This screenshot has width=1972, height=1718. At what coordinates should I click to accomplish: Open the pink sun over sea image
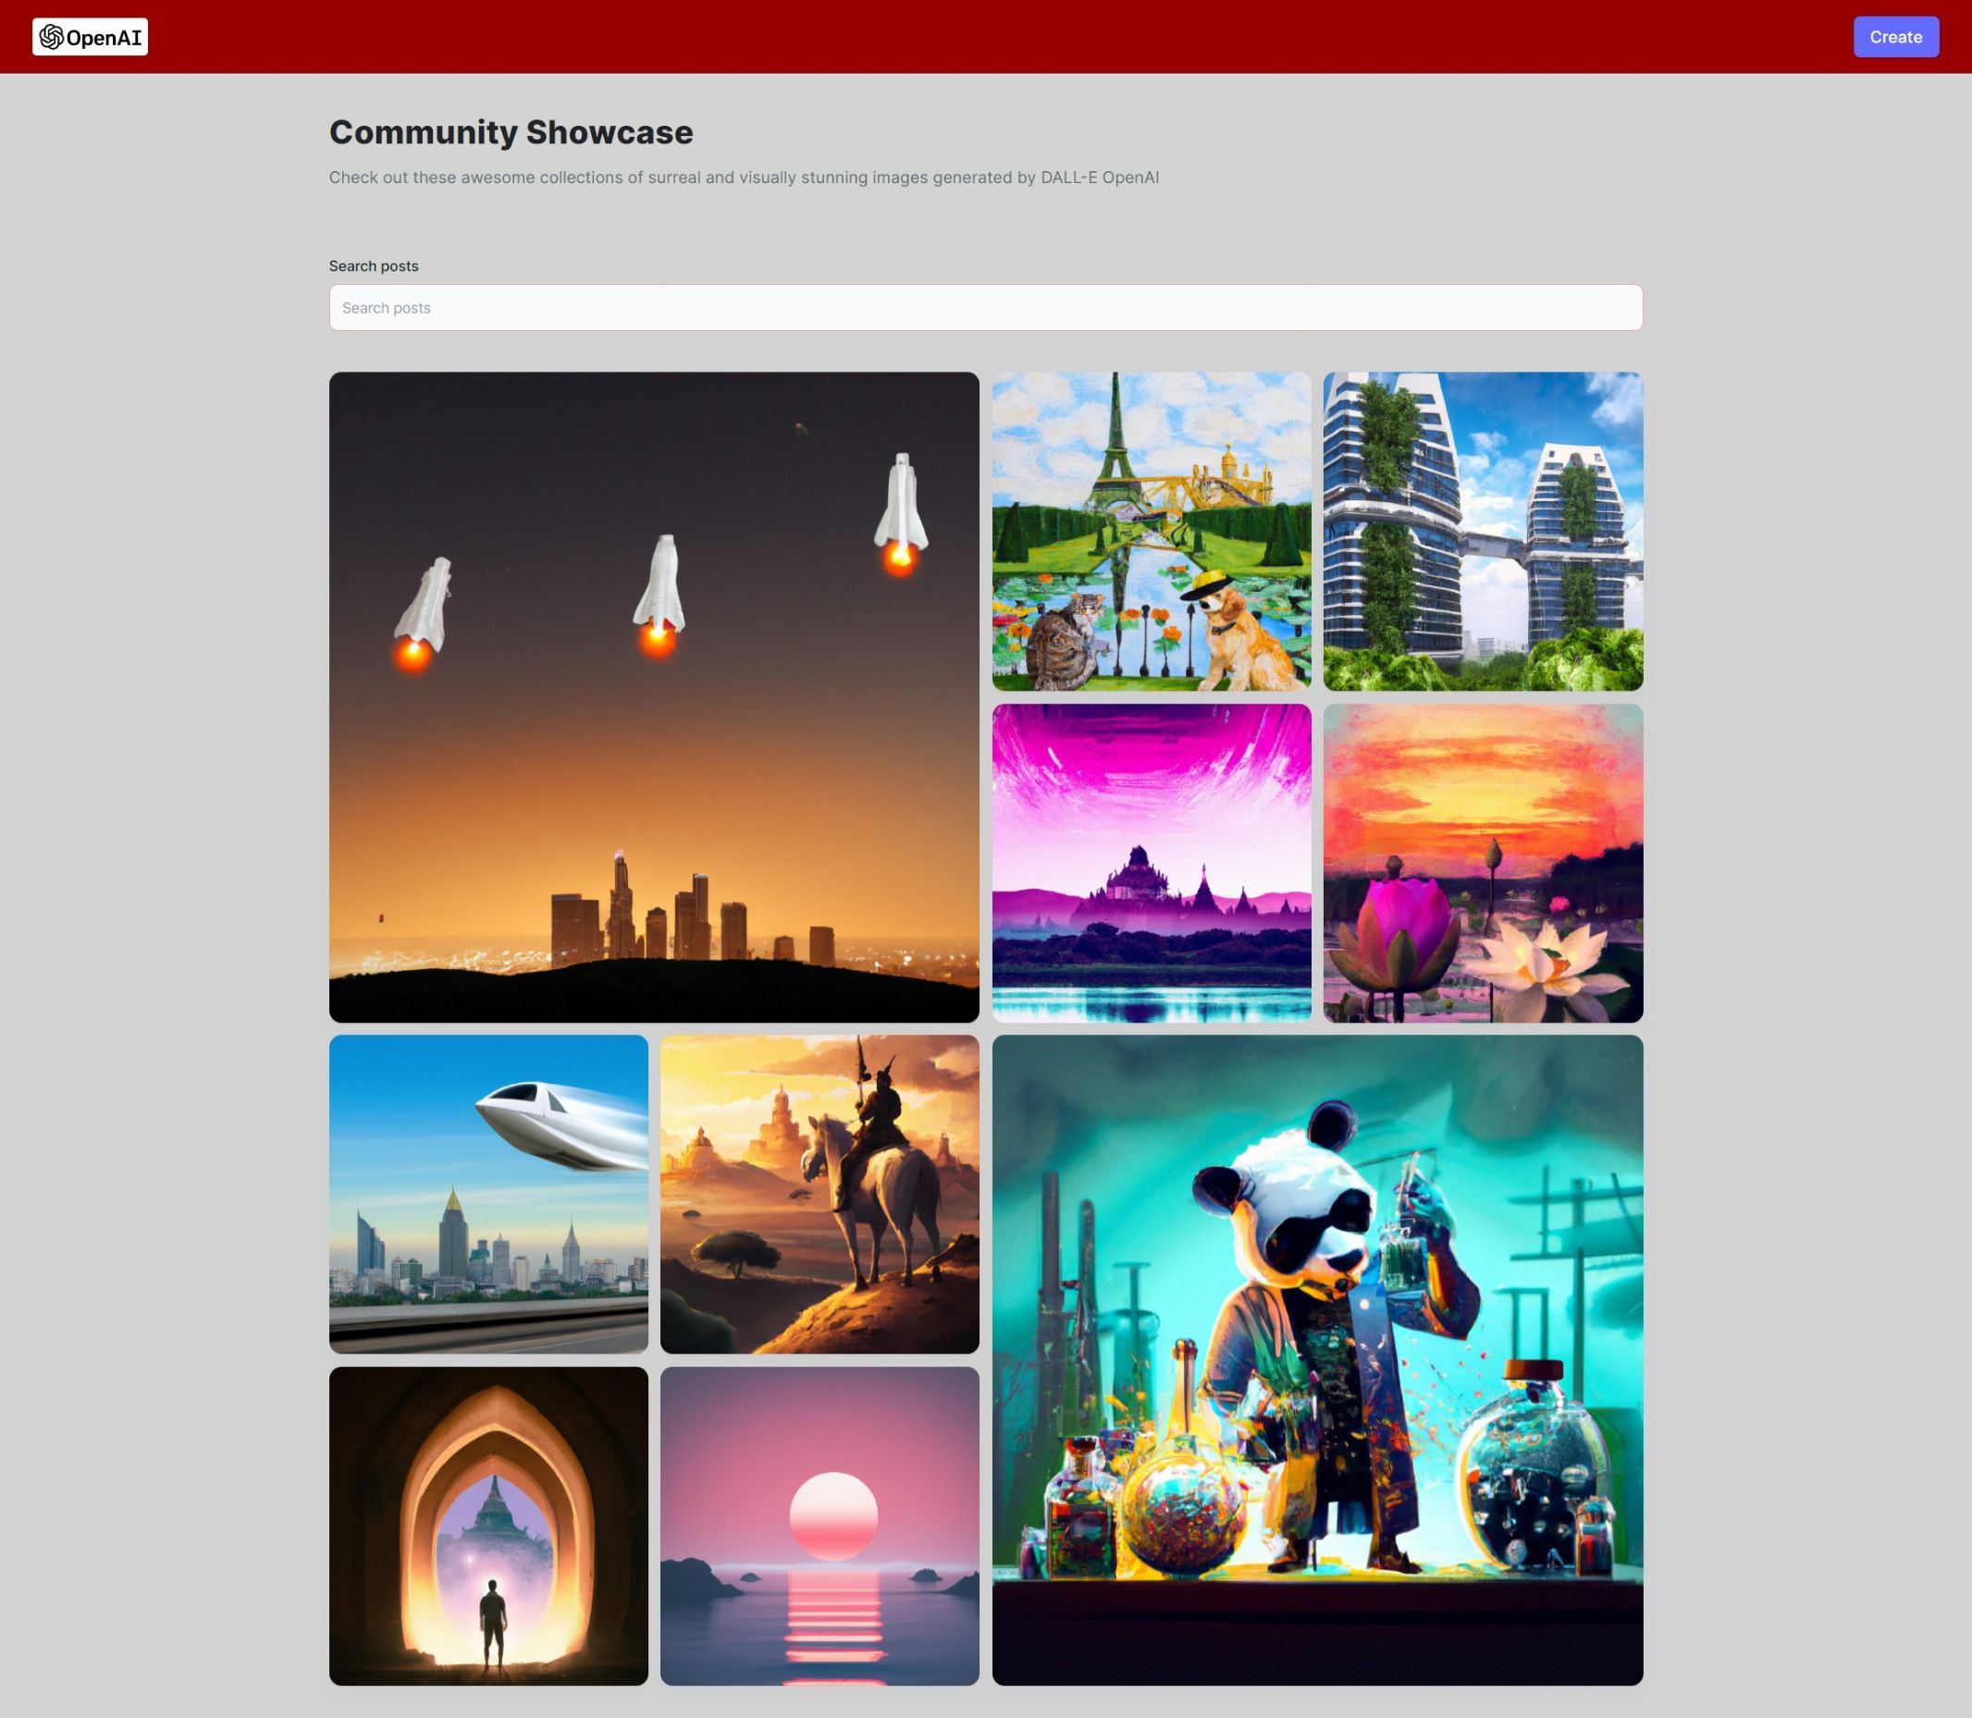tap(820, 1526)
